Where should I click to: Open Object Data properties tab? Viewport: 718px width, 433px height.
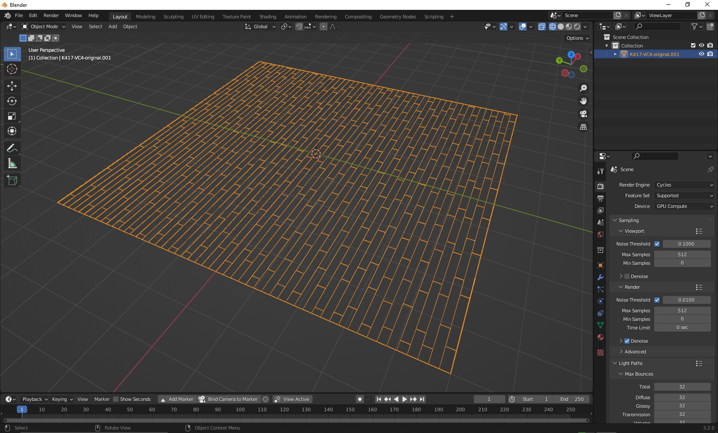[600, 325]
